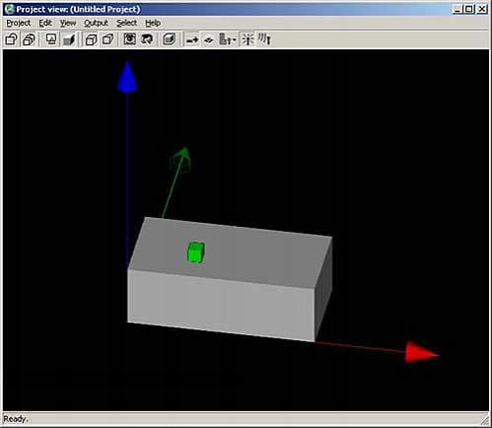492x428 pixels.
Task: Click the monitor display toolbar icon
Action: (x=51, y=39)
